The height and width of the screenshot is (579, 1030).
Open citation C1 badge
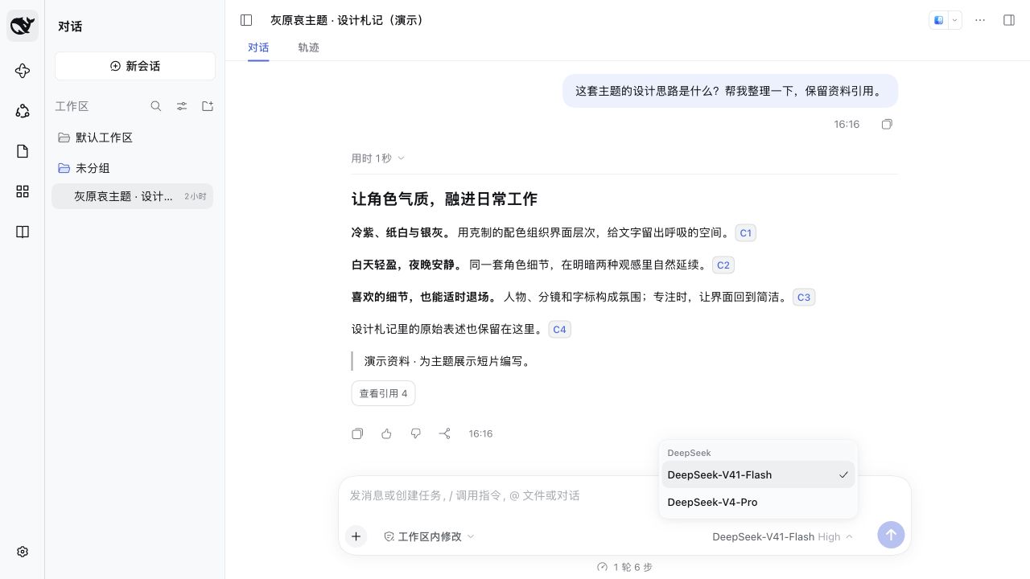tap(746, 233)
